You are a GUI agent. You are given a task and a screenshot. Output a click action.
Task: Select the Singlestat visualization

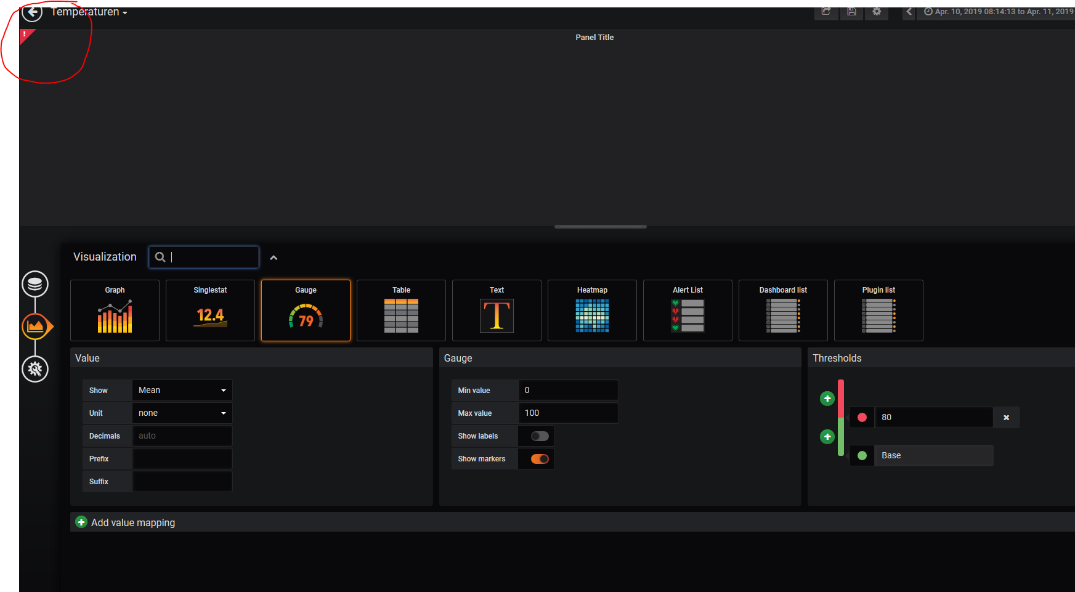point(210,310)
